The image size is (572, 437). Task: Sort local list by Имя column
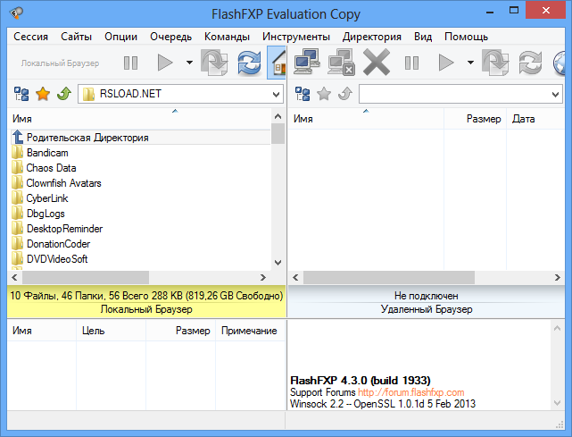(140, 119)
